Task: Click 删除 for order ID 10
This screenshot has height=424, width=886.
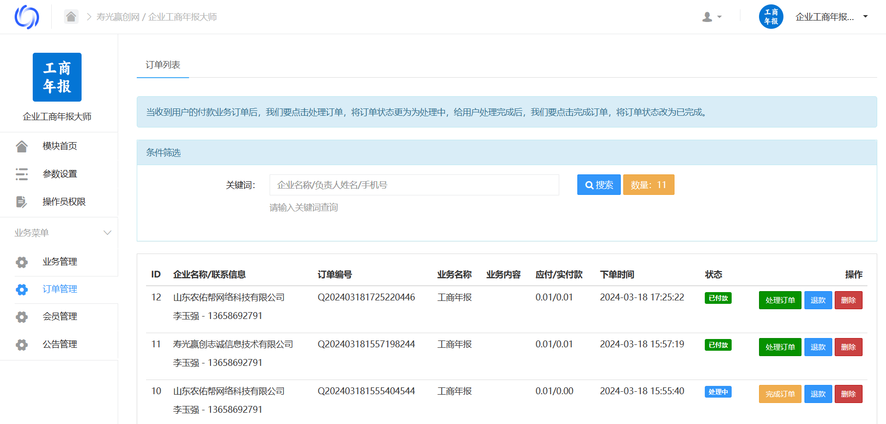Action: click(848, 394)
